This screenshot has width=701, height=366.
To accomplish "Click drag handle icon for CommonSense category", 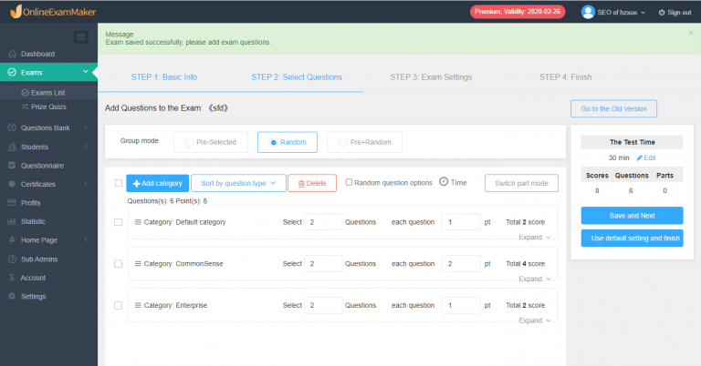I will (138, 264).
